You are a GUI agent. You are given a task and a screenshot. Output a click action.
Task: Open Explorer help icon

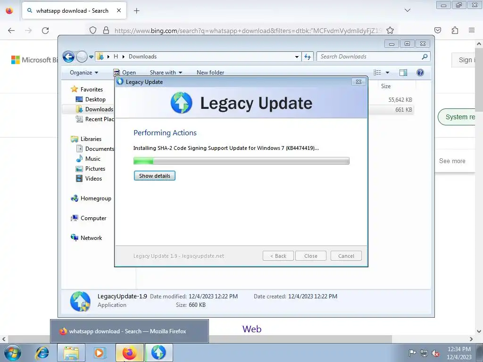(x=420, y=72)
